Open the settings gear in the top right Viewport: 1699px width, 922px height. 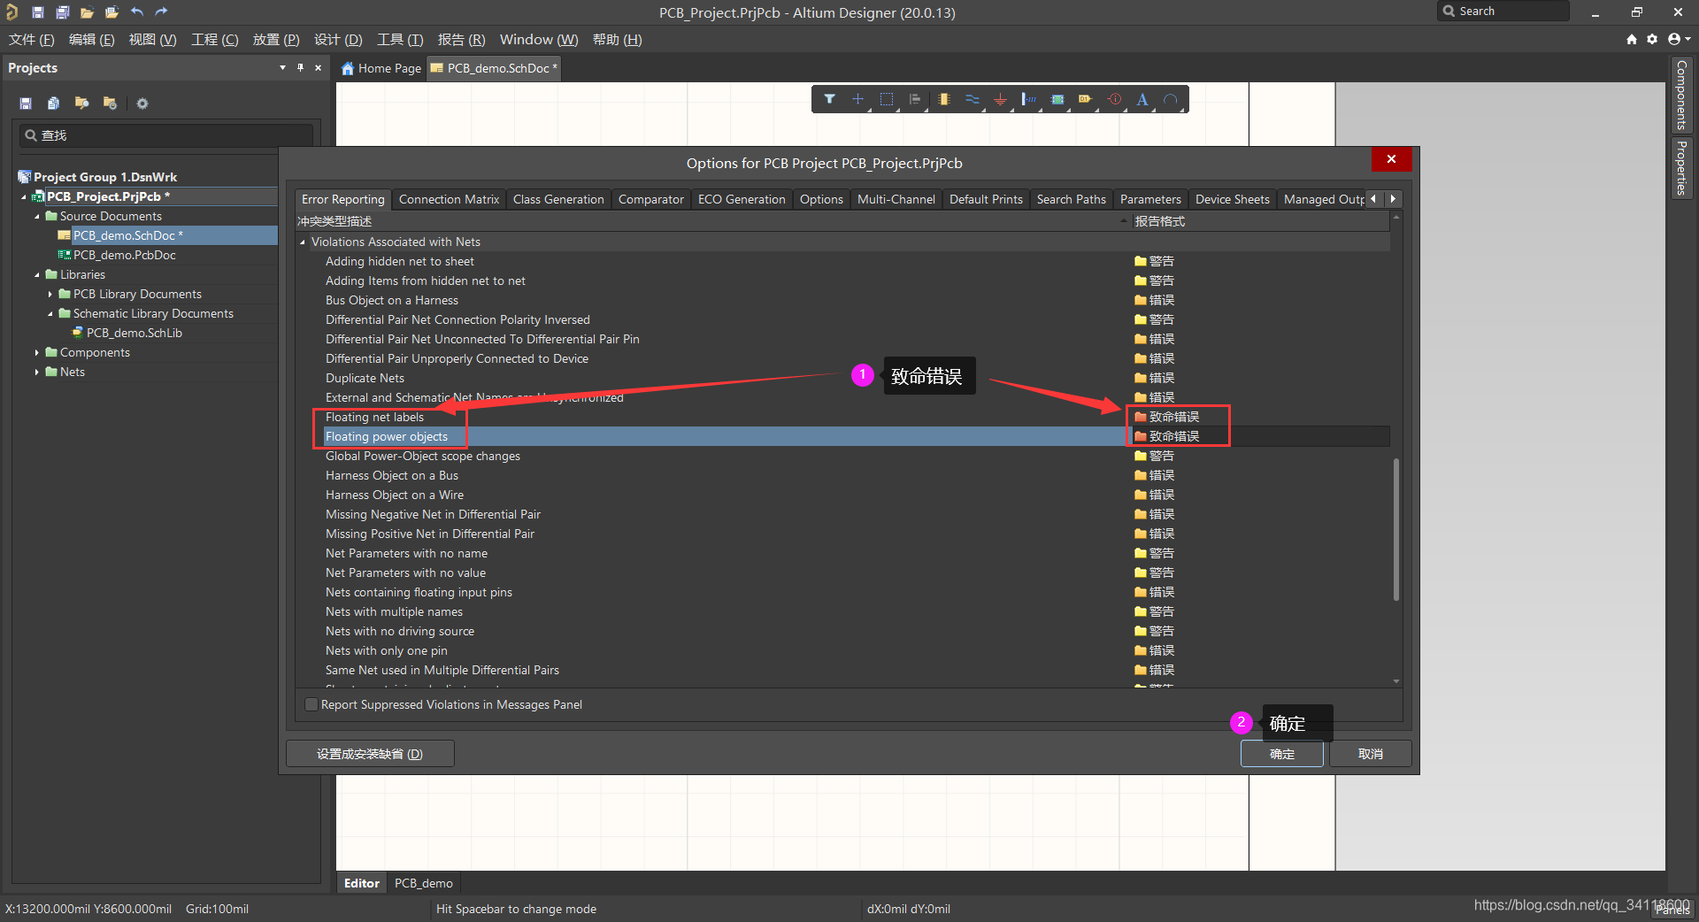coord(1652,39)
